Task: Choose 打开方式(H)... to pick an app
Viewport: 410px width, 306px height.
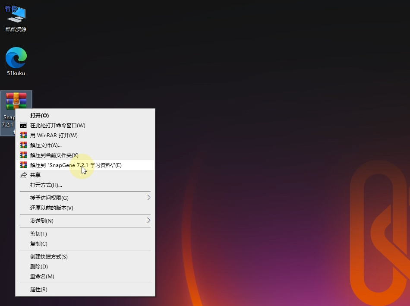Action: [46, 185]
